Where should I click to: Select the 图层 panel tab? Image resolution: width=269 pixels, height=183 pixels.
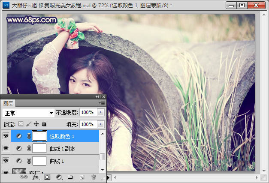tap(8, 103)
